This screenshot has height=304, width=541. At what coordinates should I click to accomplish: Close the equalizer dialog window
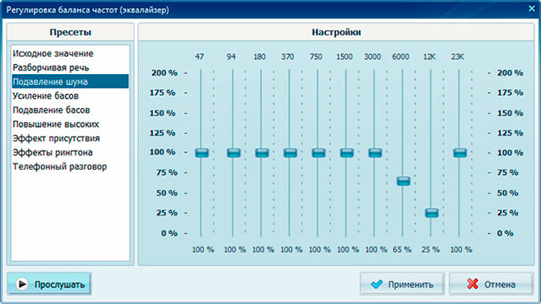[532, 8]
